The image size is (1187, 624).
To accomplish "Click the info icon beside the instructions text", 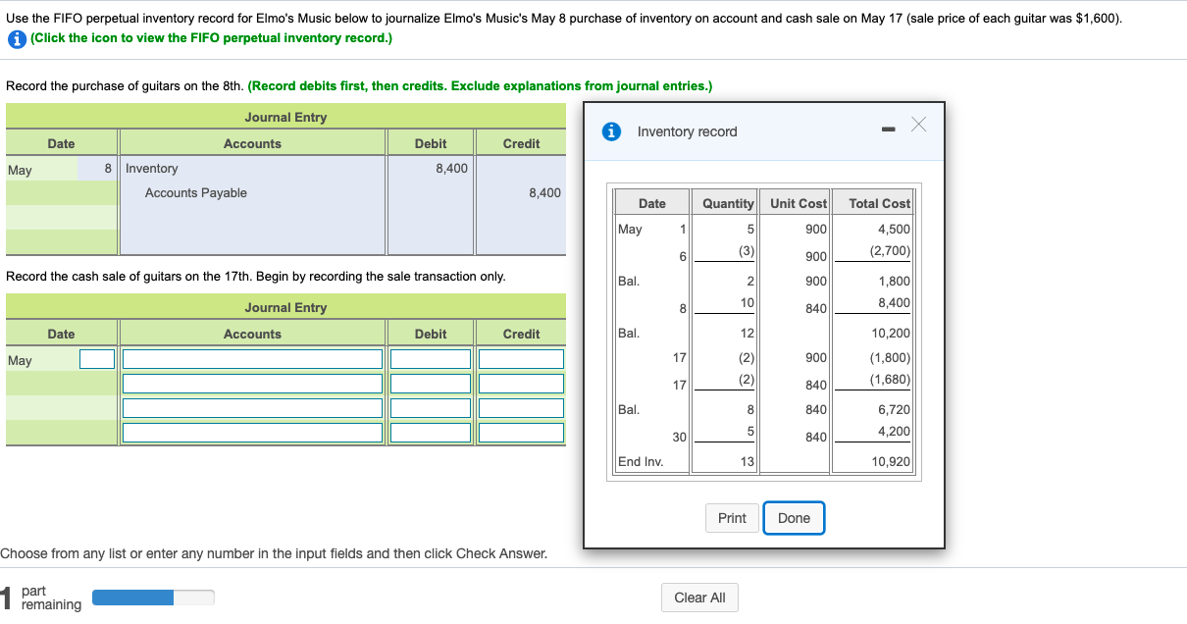I will point(16,39).
